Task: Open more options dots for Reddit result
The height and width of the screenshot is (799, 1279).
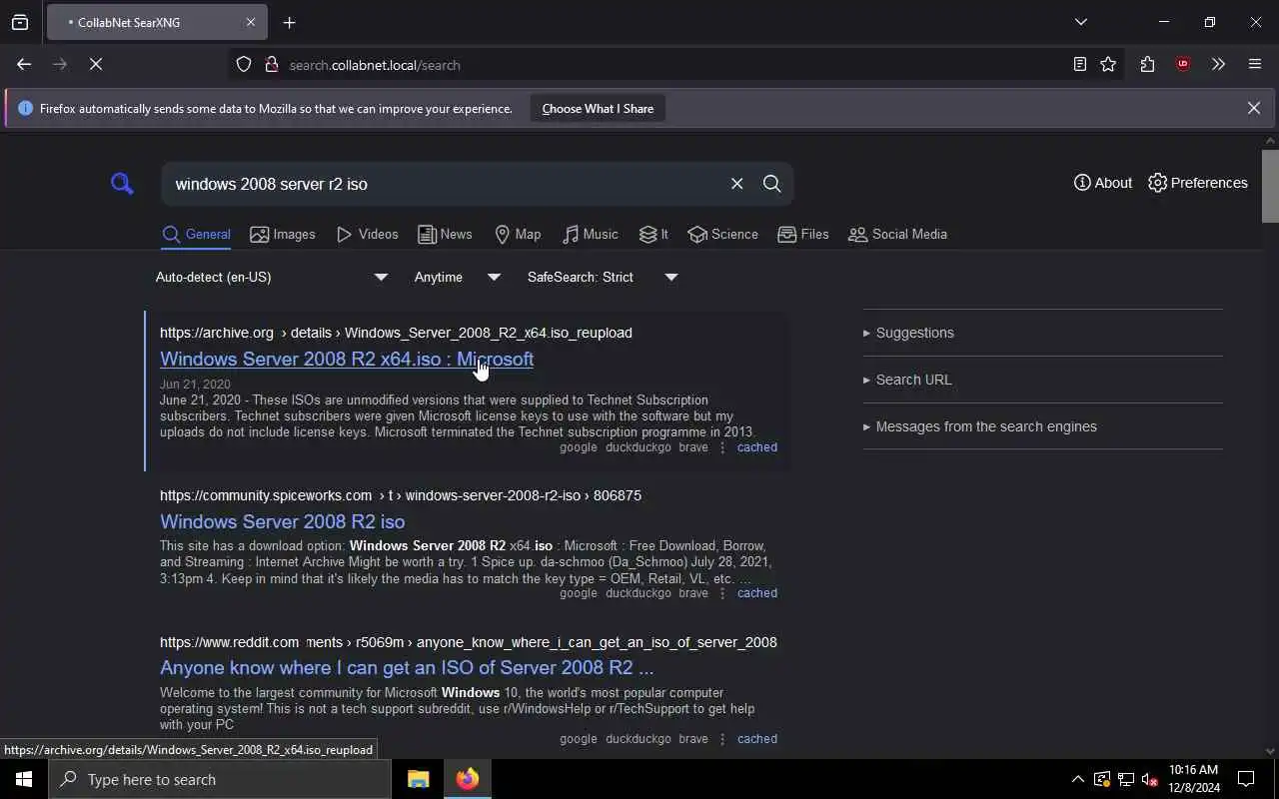Action: (x=722, y=739)
